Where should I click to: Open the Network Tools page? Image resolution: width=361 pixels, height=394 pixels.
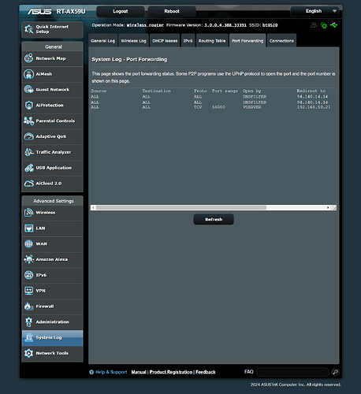coord(52,353)
